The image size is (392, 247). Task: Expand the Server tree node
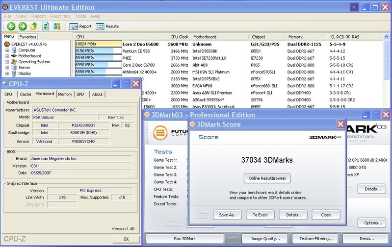[x=7, y=68]
